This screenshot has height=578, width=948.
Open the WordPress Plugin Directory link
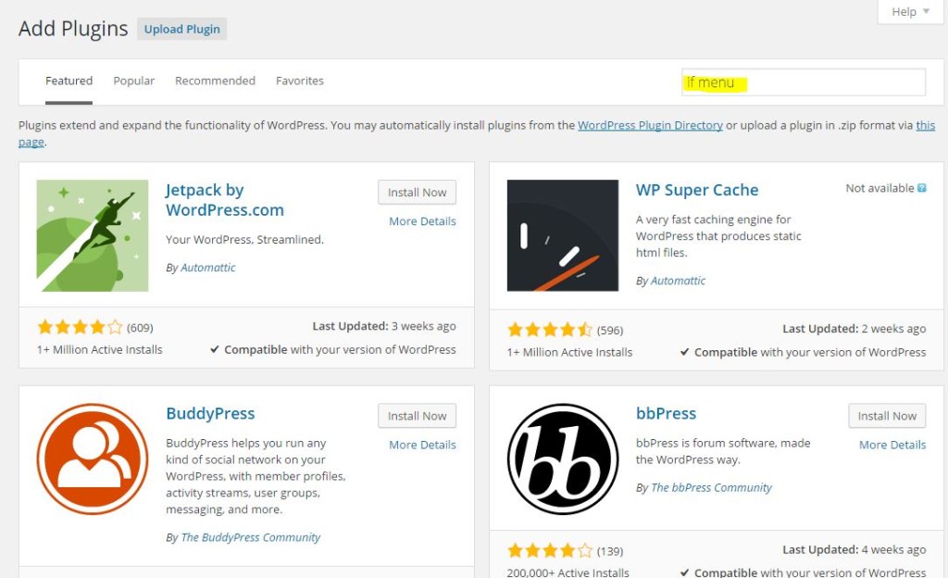pyautogui.click(x=650, y=125)
